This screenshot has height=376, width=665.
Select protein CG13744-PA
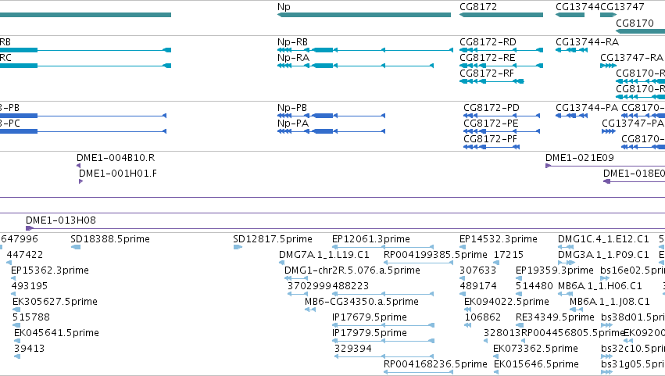[587, 108]
